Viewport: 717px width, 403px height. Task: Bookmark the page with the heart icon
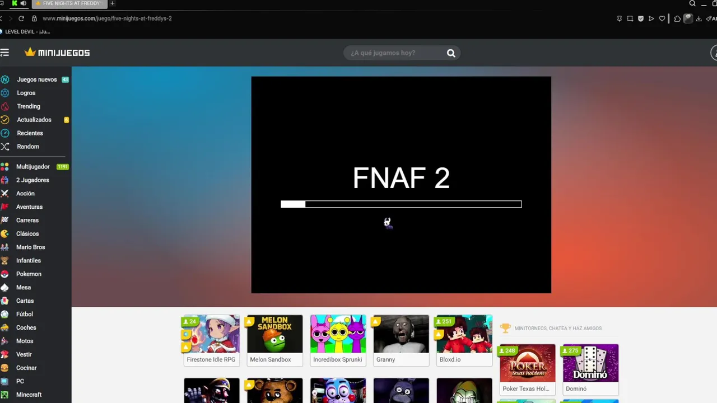point(662,18)
